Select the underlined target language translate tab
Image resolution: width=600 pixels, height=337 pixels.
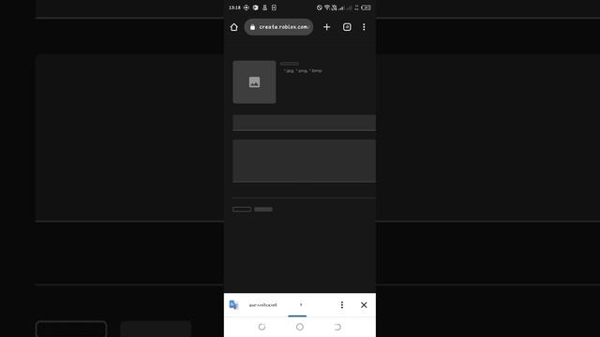(x=297, y=305)
